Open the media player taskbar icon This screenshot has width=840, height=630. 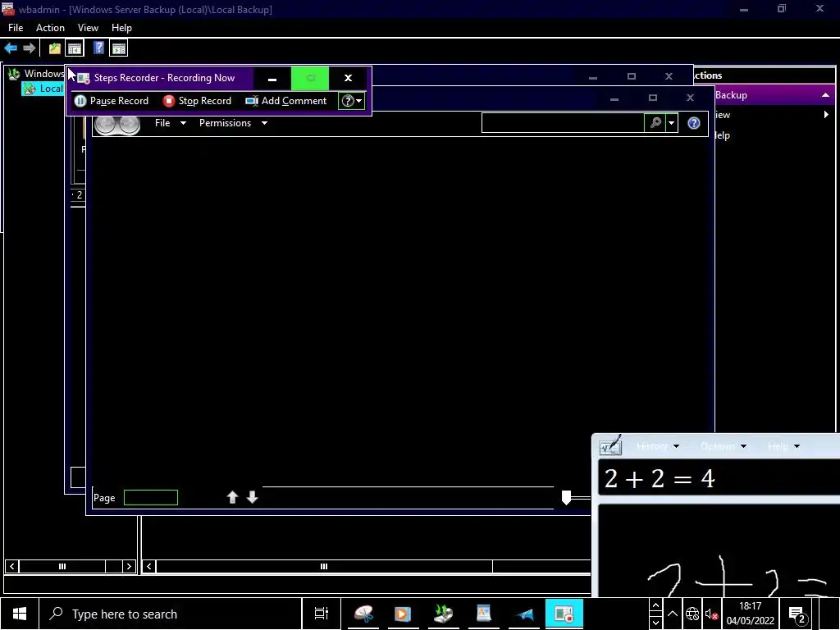click(x=403, y=614)
